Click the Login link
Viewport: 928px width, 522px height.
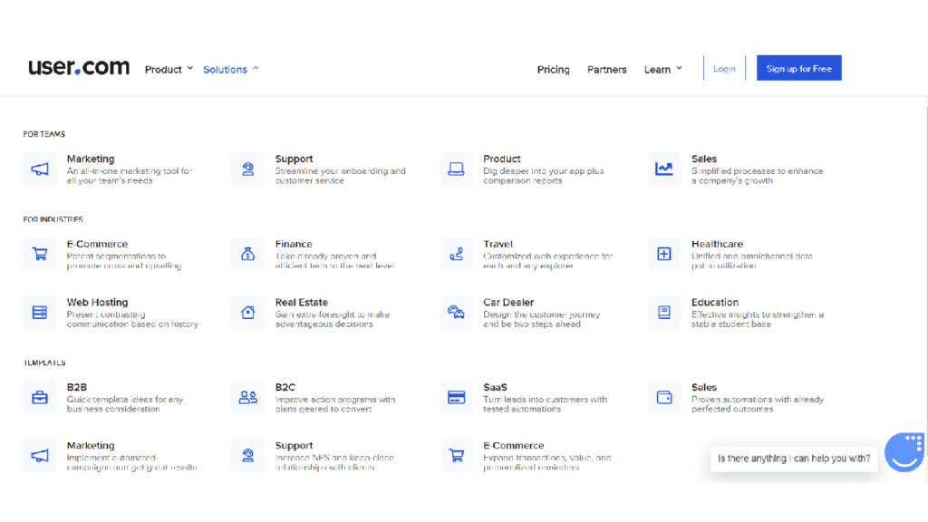[724, 67]
